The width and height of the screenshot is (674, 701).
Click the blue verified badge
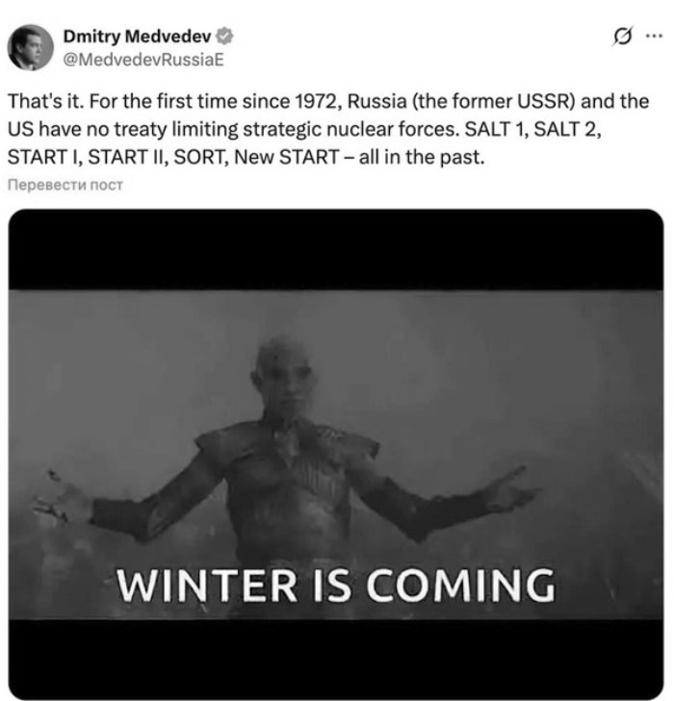(x=224, y=37)
